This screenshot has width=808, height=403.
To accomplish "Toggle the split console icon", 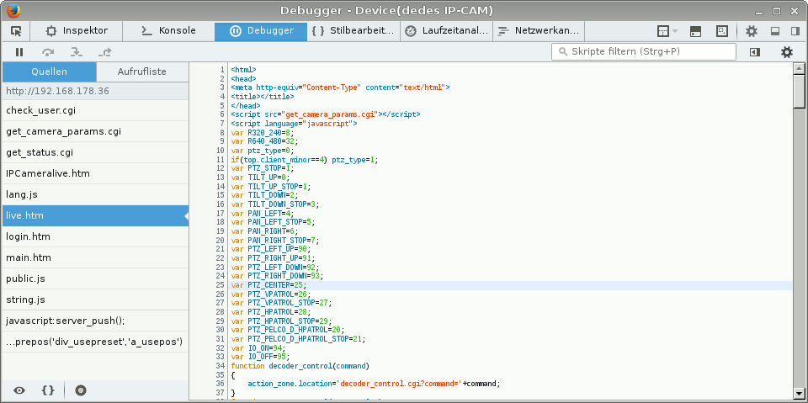I will [695, 31].
